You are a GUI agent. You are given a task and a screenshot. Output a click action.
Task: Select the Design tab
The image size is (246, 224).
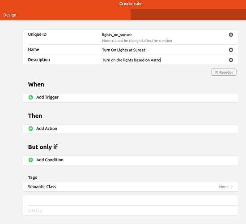pos(65,15)
